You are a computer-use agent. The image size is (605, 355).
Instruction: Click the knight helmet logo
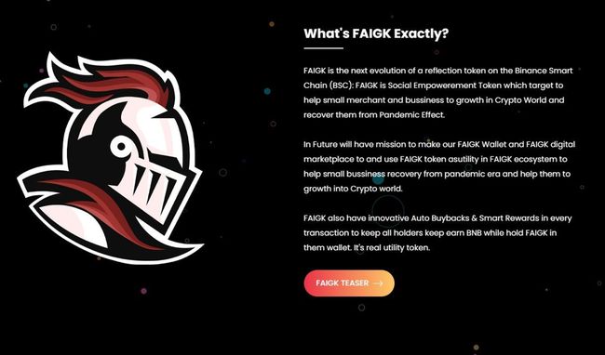pyautogui.click(x=110, y=158)
